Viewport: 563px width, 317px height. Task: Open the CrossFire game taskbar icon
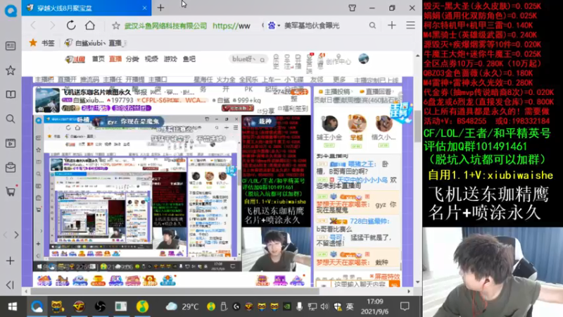[79, 306]
